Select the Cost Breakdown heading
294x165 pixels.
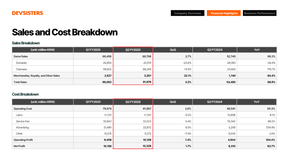[x=25, y=94]
